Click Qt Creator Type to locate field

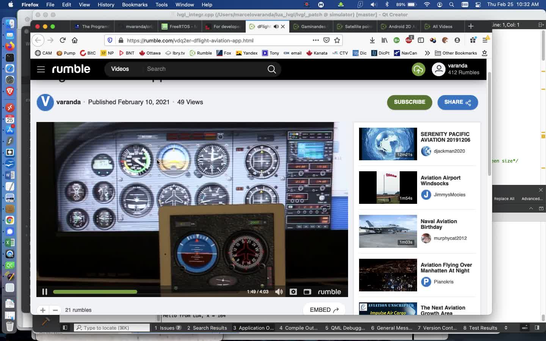tap(112, 328)
